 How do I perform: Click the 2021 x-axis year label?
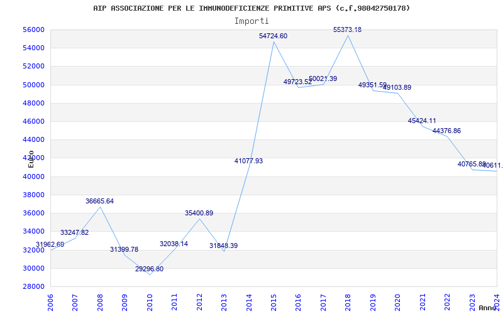click(423, 301)
